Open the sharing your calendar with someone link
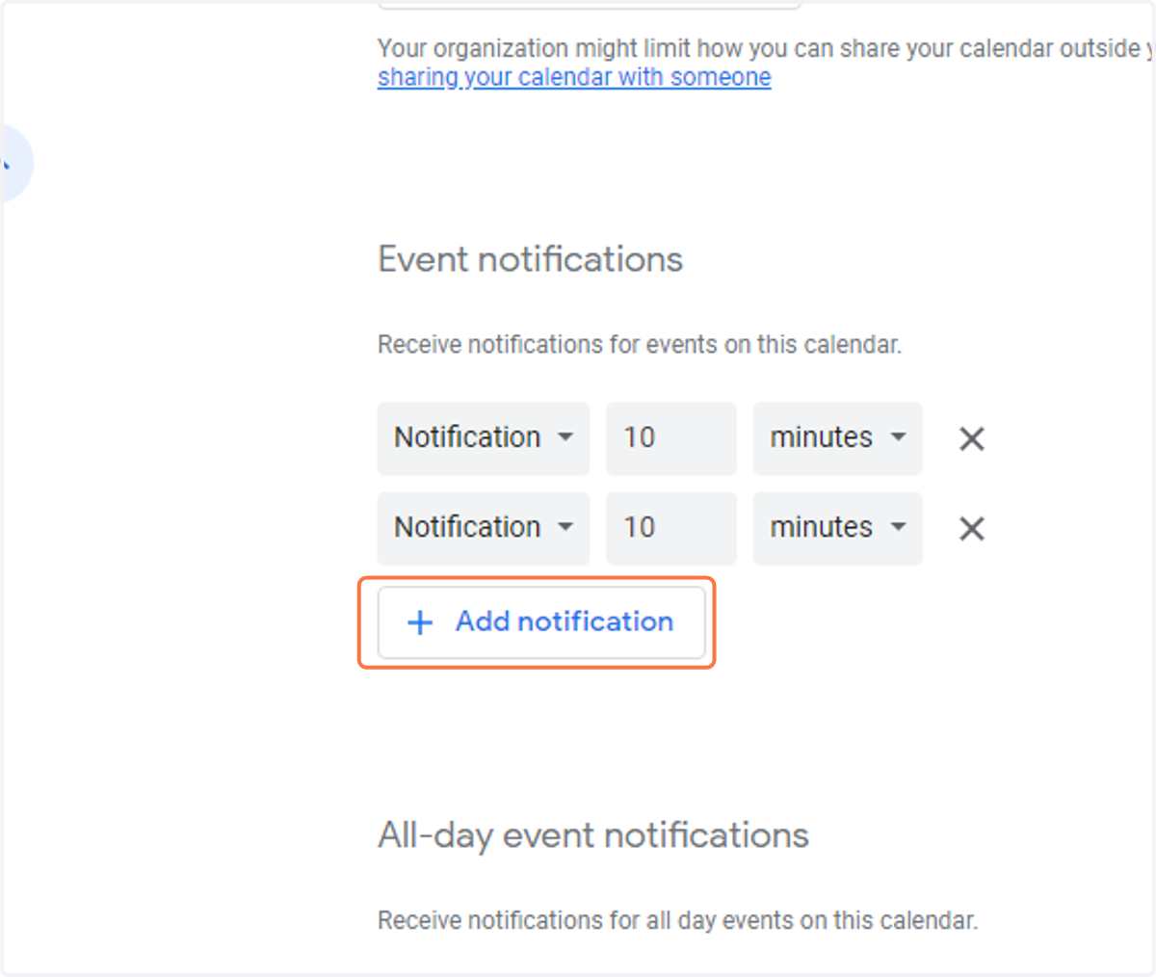 click(x=574, y=77)
